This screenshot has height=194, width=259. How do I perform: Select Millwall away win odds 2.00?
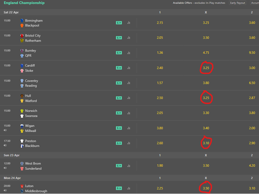(x=252, y=128)
